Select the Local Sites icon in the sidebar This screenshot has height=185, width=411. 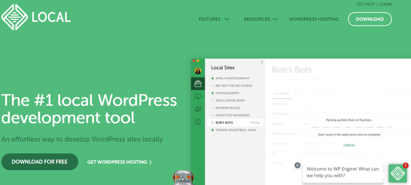coord(198,84)
